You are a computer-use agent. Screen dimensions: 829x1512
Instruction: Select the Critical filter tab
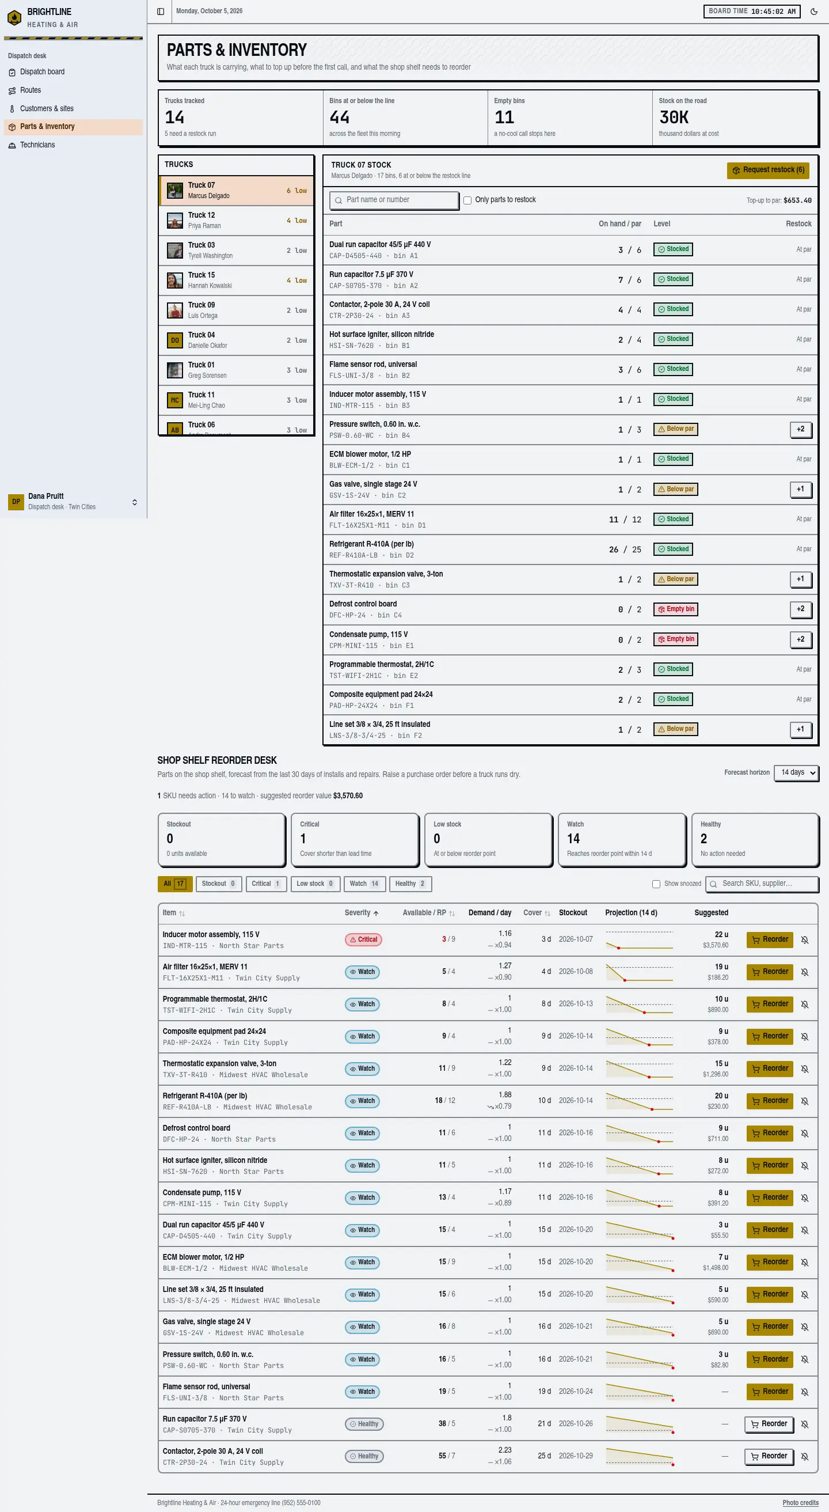[266, 884]
